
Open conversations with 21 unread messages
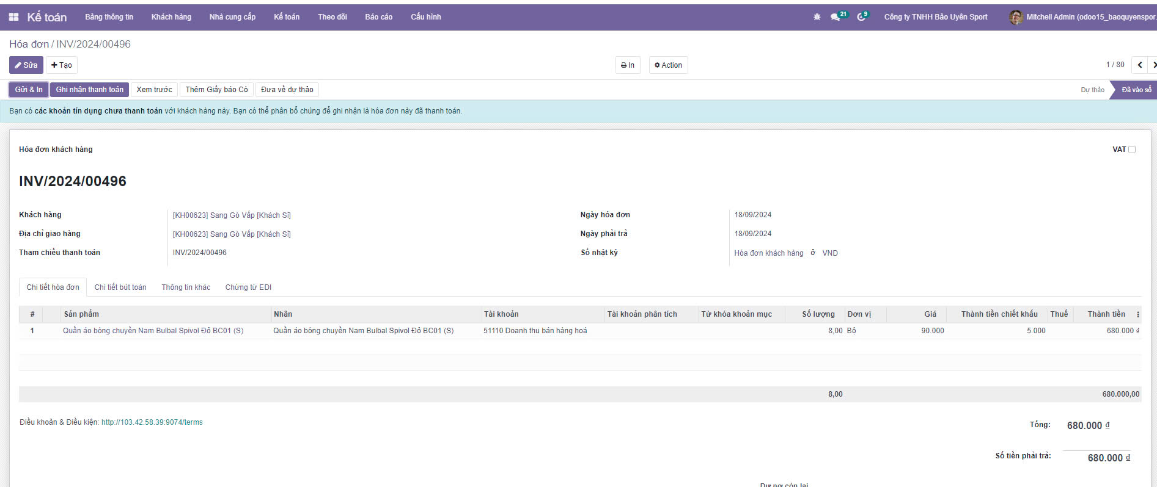836,17
